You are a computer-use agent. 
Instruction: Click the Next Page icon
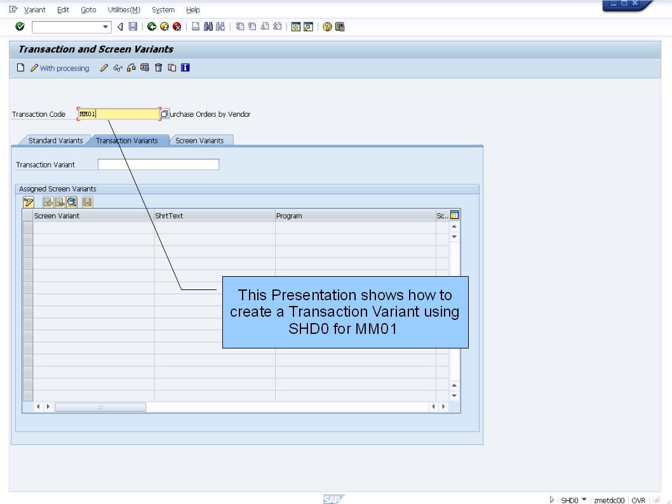click(265, 27)
